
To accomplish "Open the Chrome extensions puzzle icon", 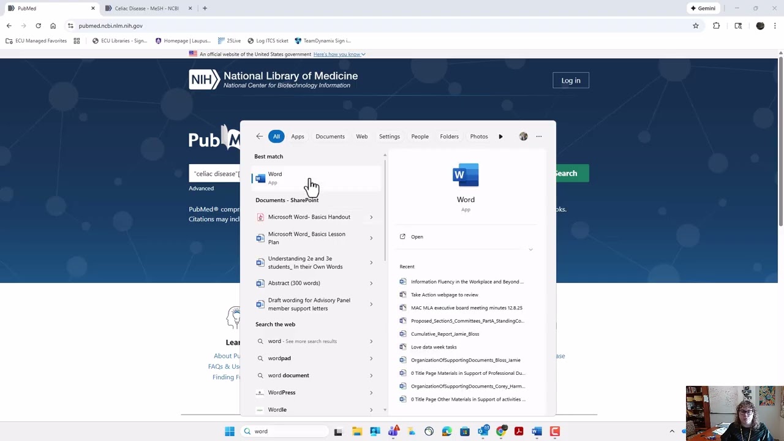I will click(x=716, y=26).
